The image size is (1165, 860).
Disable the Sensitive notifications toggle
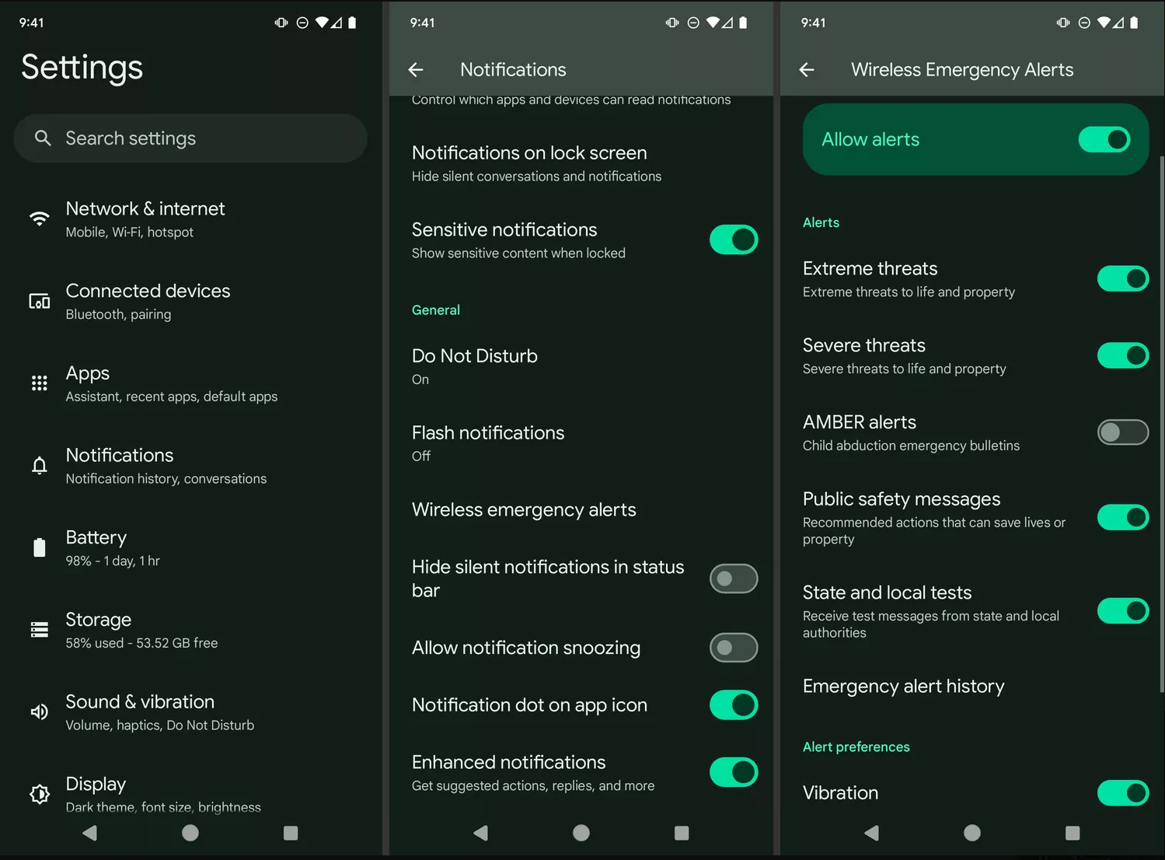pos(733,240)
